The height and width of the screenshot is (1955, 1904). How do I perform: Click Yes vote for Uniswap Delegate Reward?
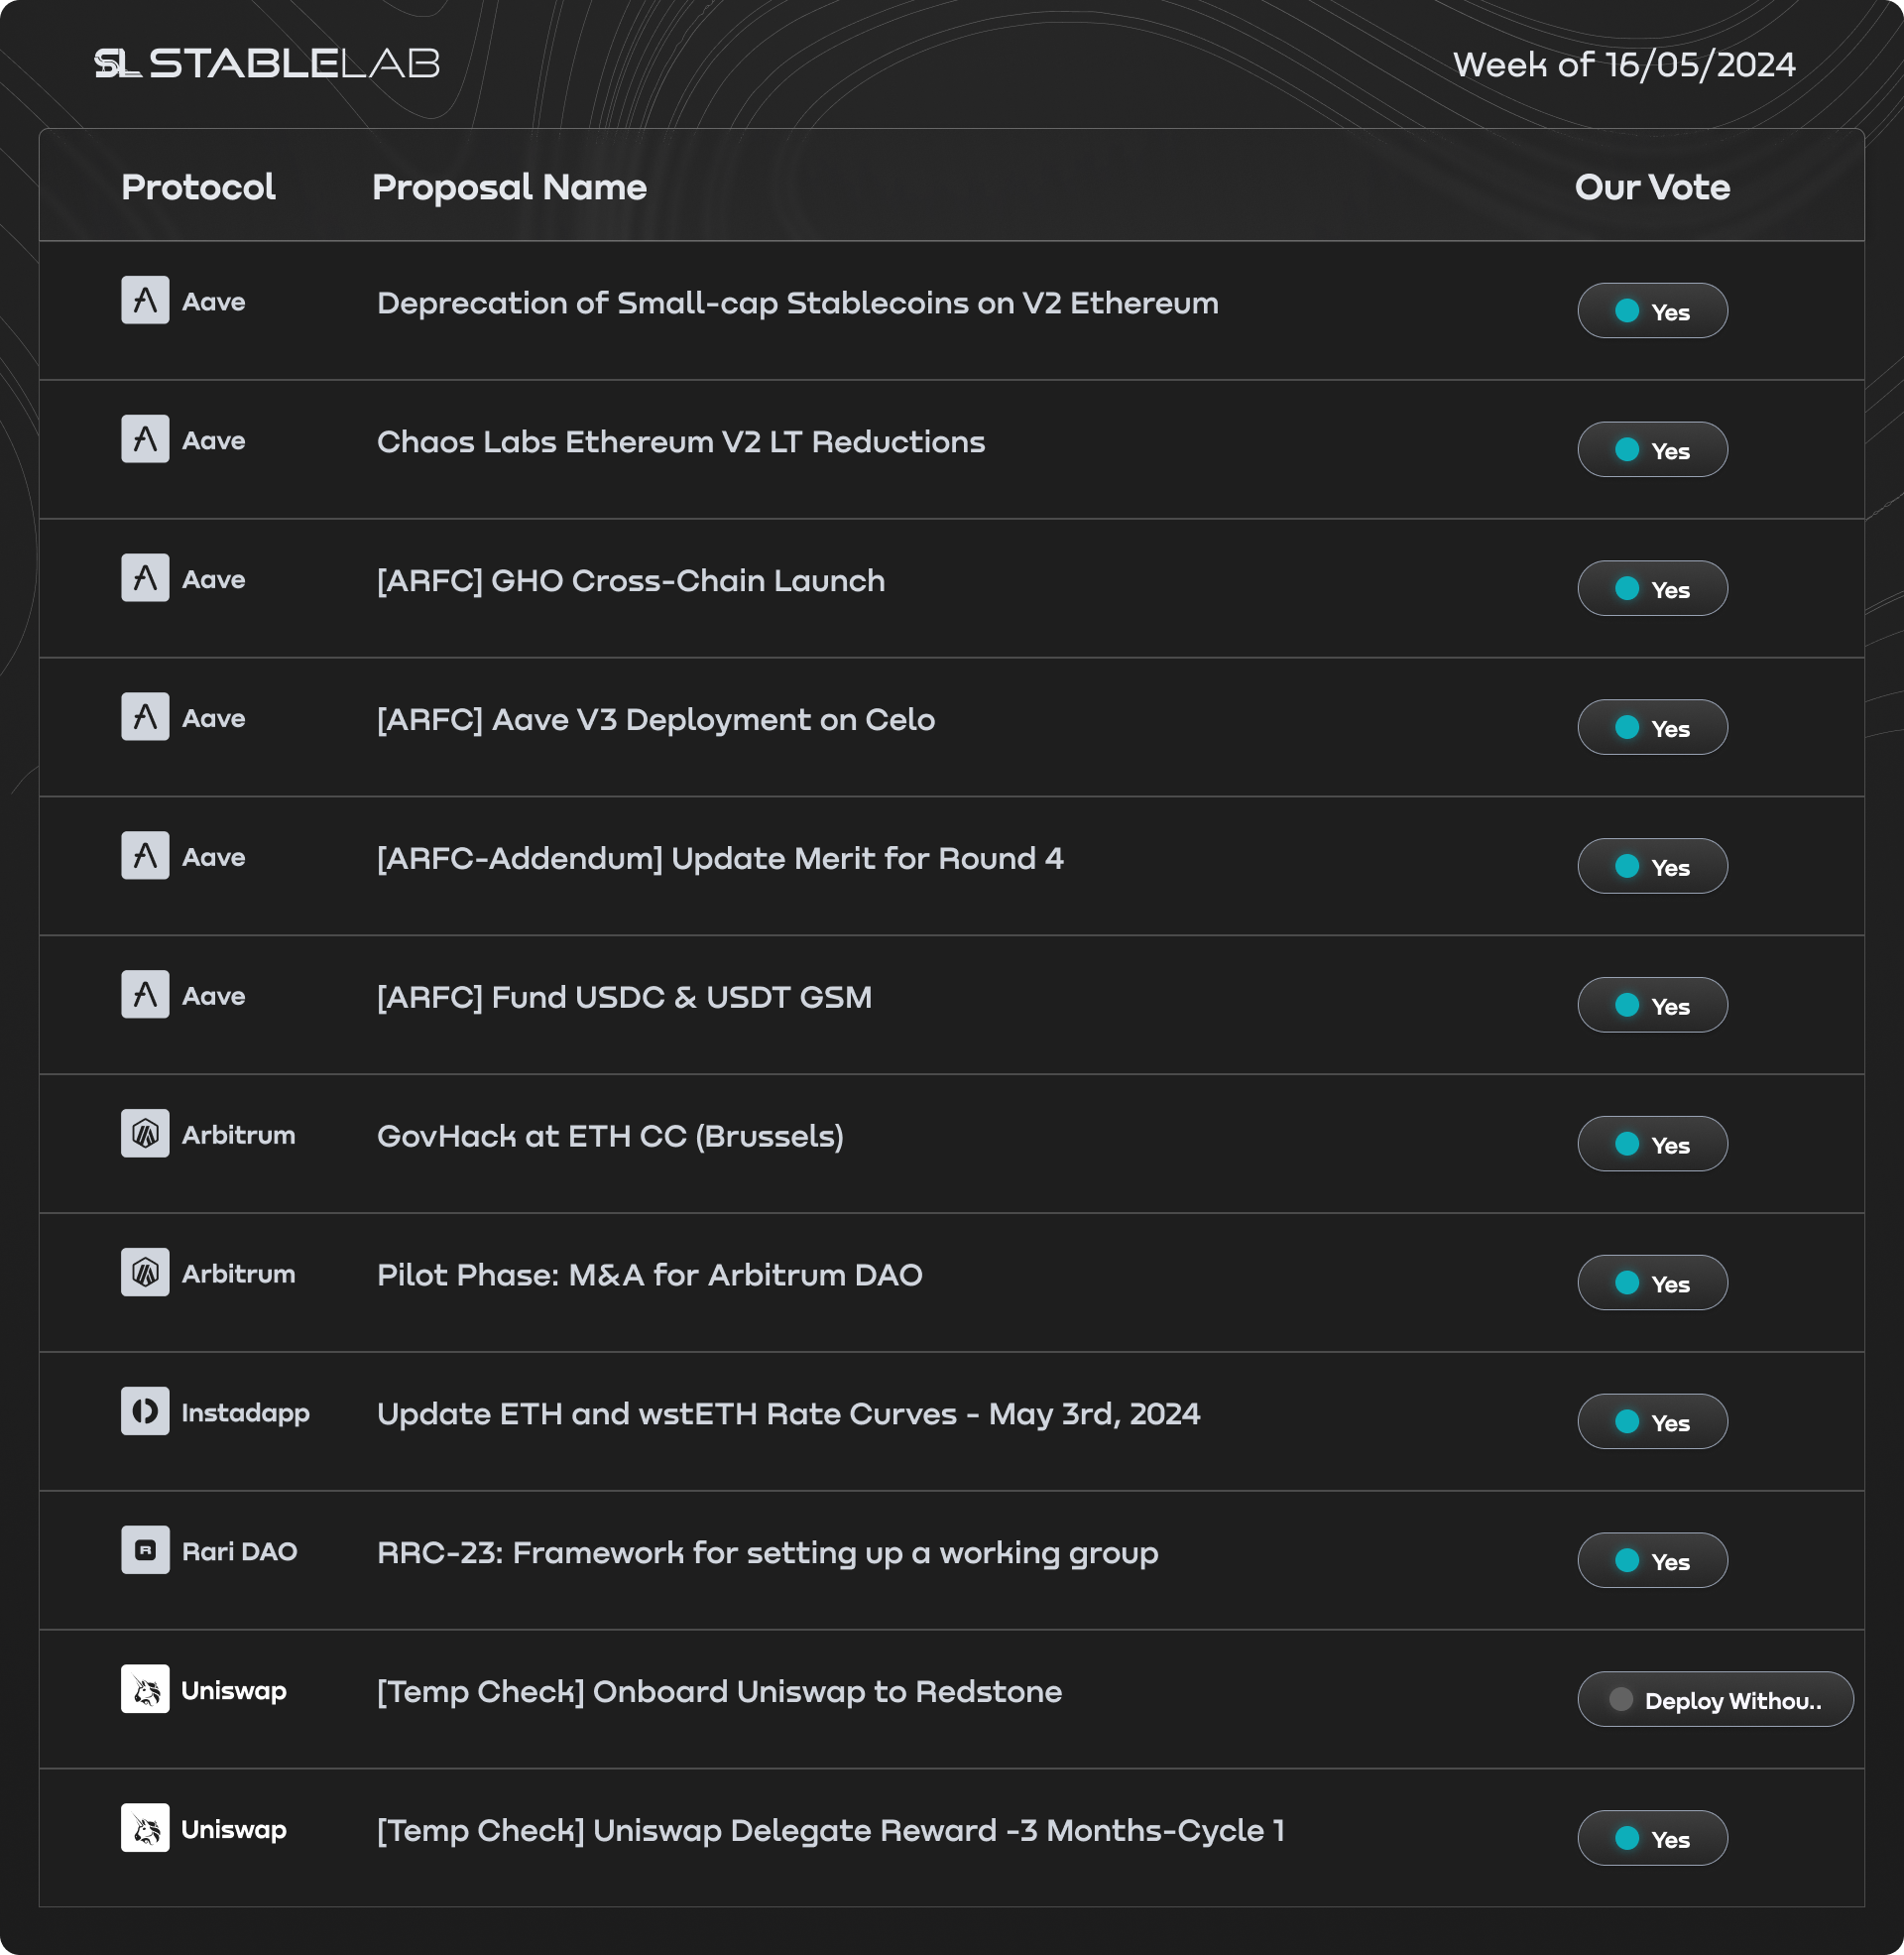coord(1652,1838)
